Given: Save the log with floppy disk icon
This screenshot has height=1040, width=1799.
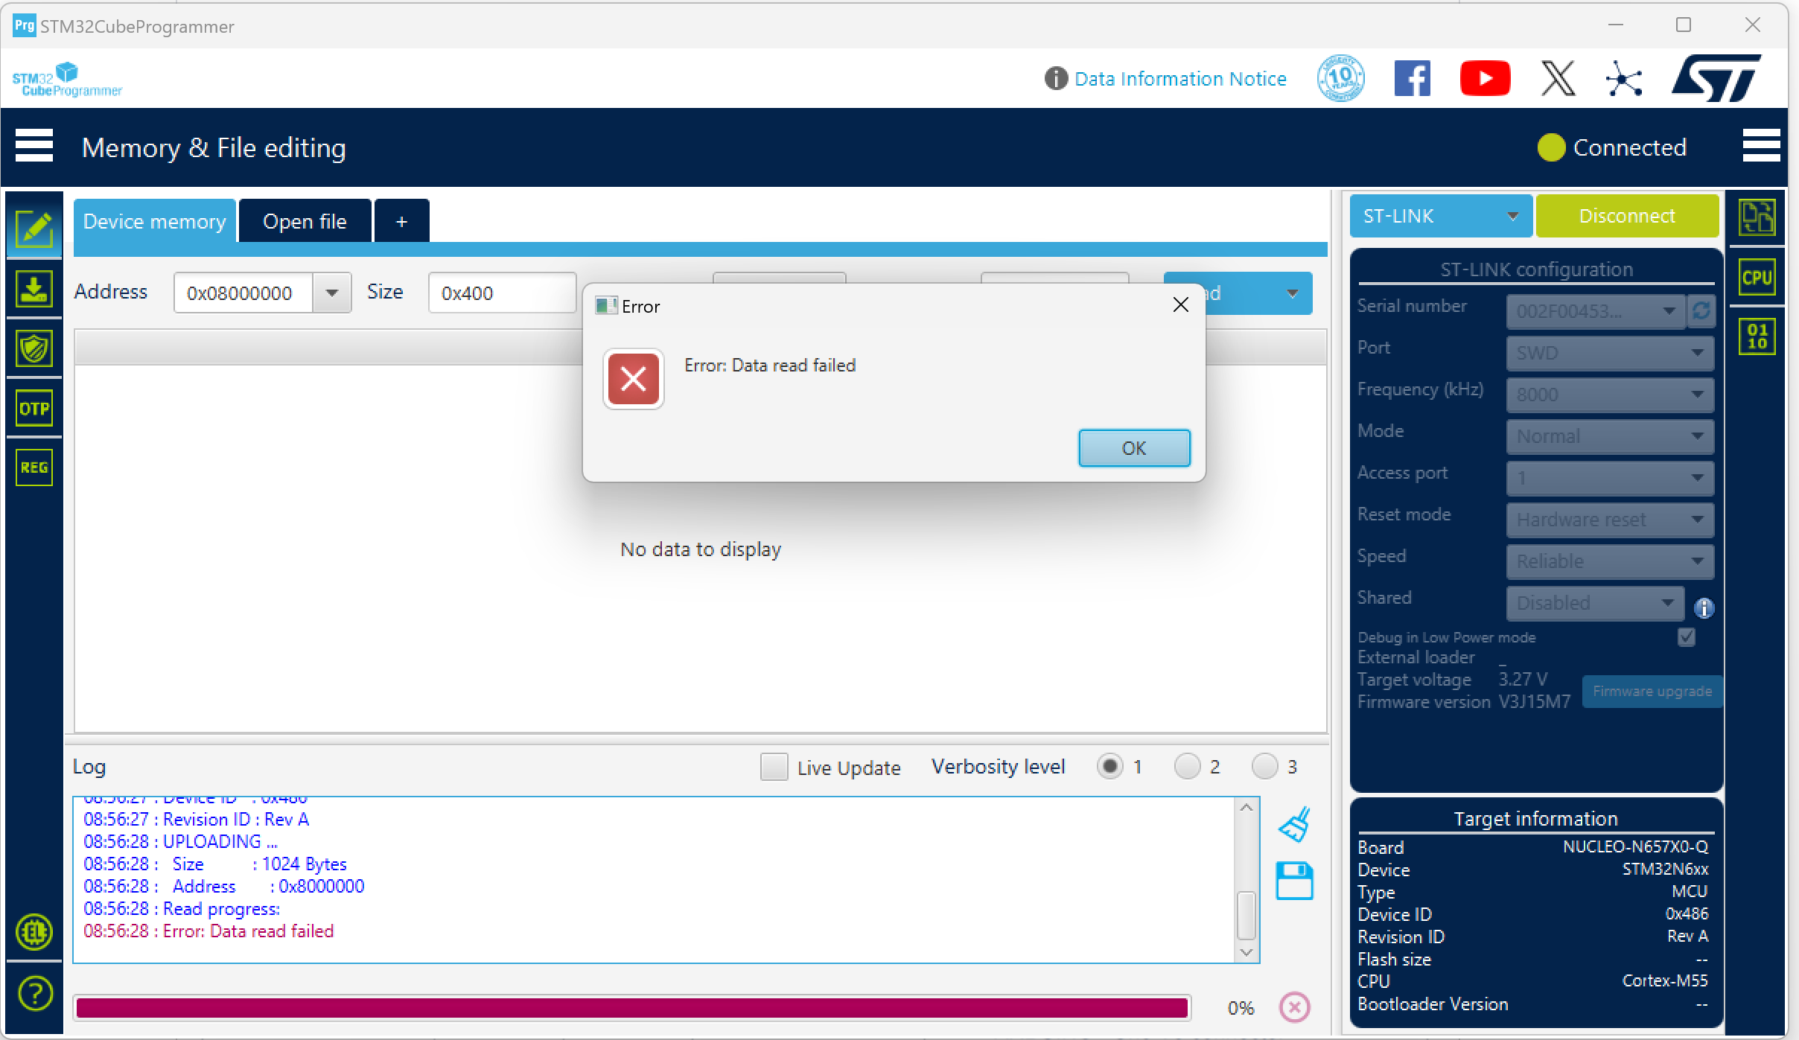Looking at the screenshot, I should pyautogui.click(x=1295, y=881).
